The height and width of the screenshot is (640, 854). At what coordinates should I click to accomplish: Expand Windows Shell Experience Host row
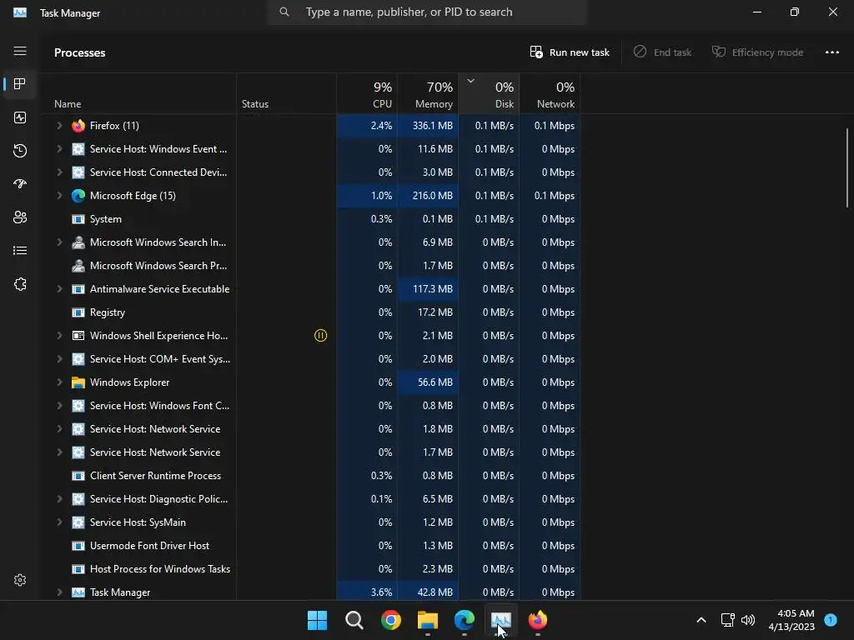point(59,336)
